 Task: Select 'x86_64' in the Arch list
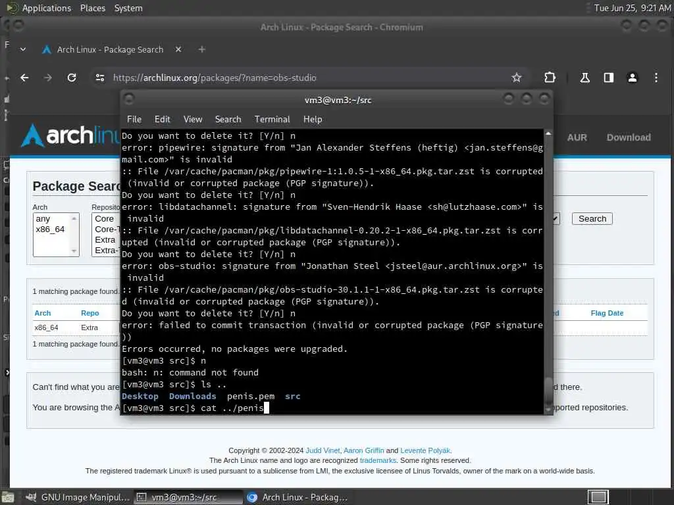(x=50, y=229)
